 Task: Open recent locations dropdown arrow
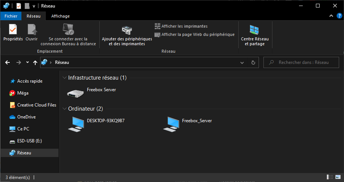tap(27, 62)
